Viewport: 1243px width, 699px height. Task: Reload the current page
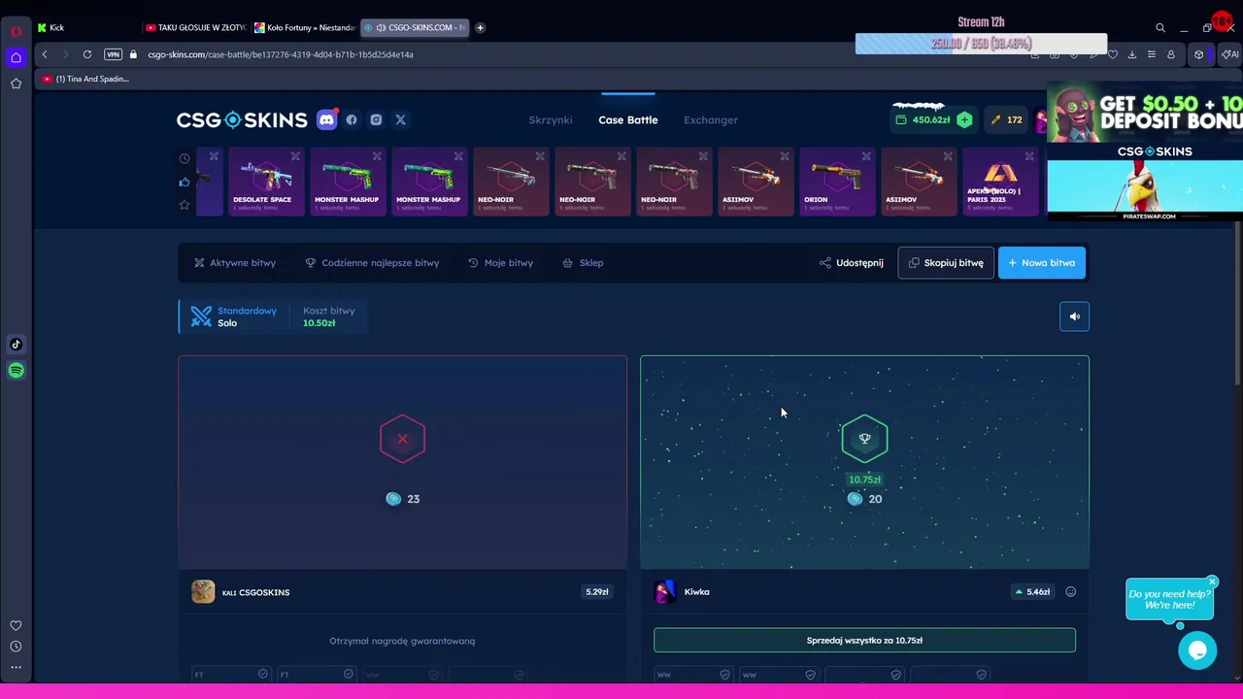[87, 54]
